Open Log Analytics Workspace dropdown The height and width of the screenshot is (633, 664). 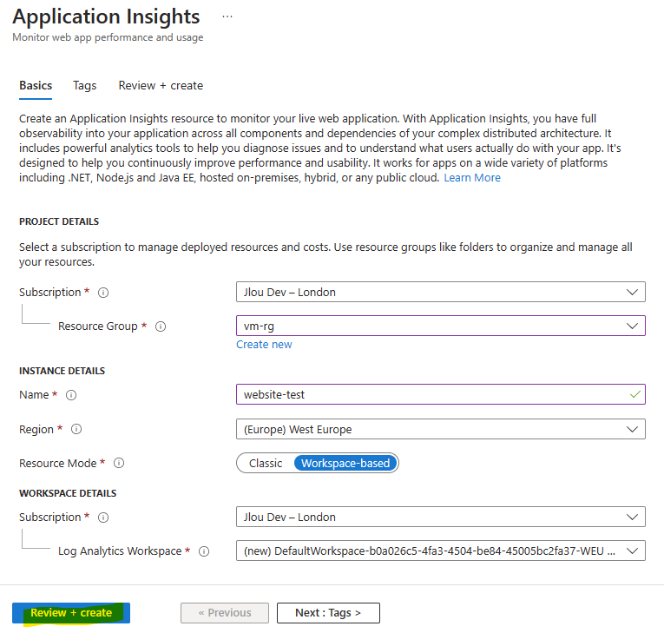click(441, 551)
